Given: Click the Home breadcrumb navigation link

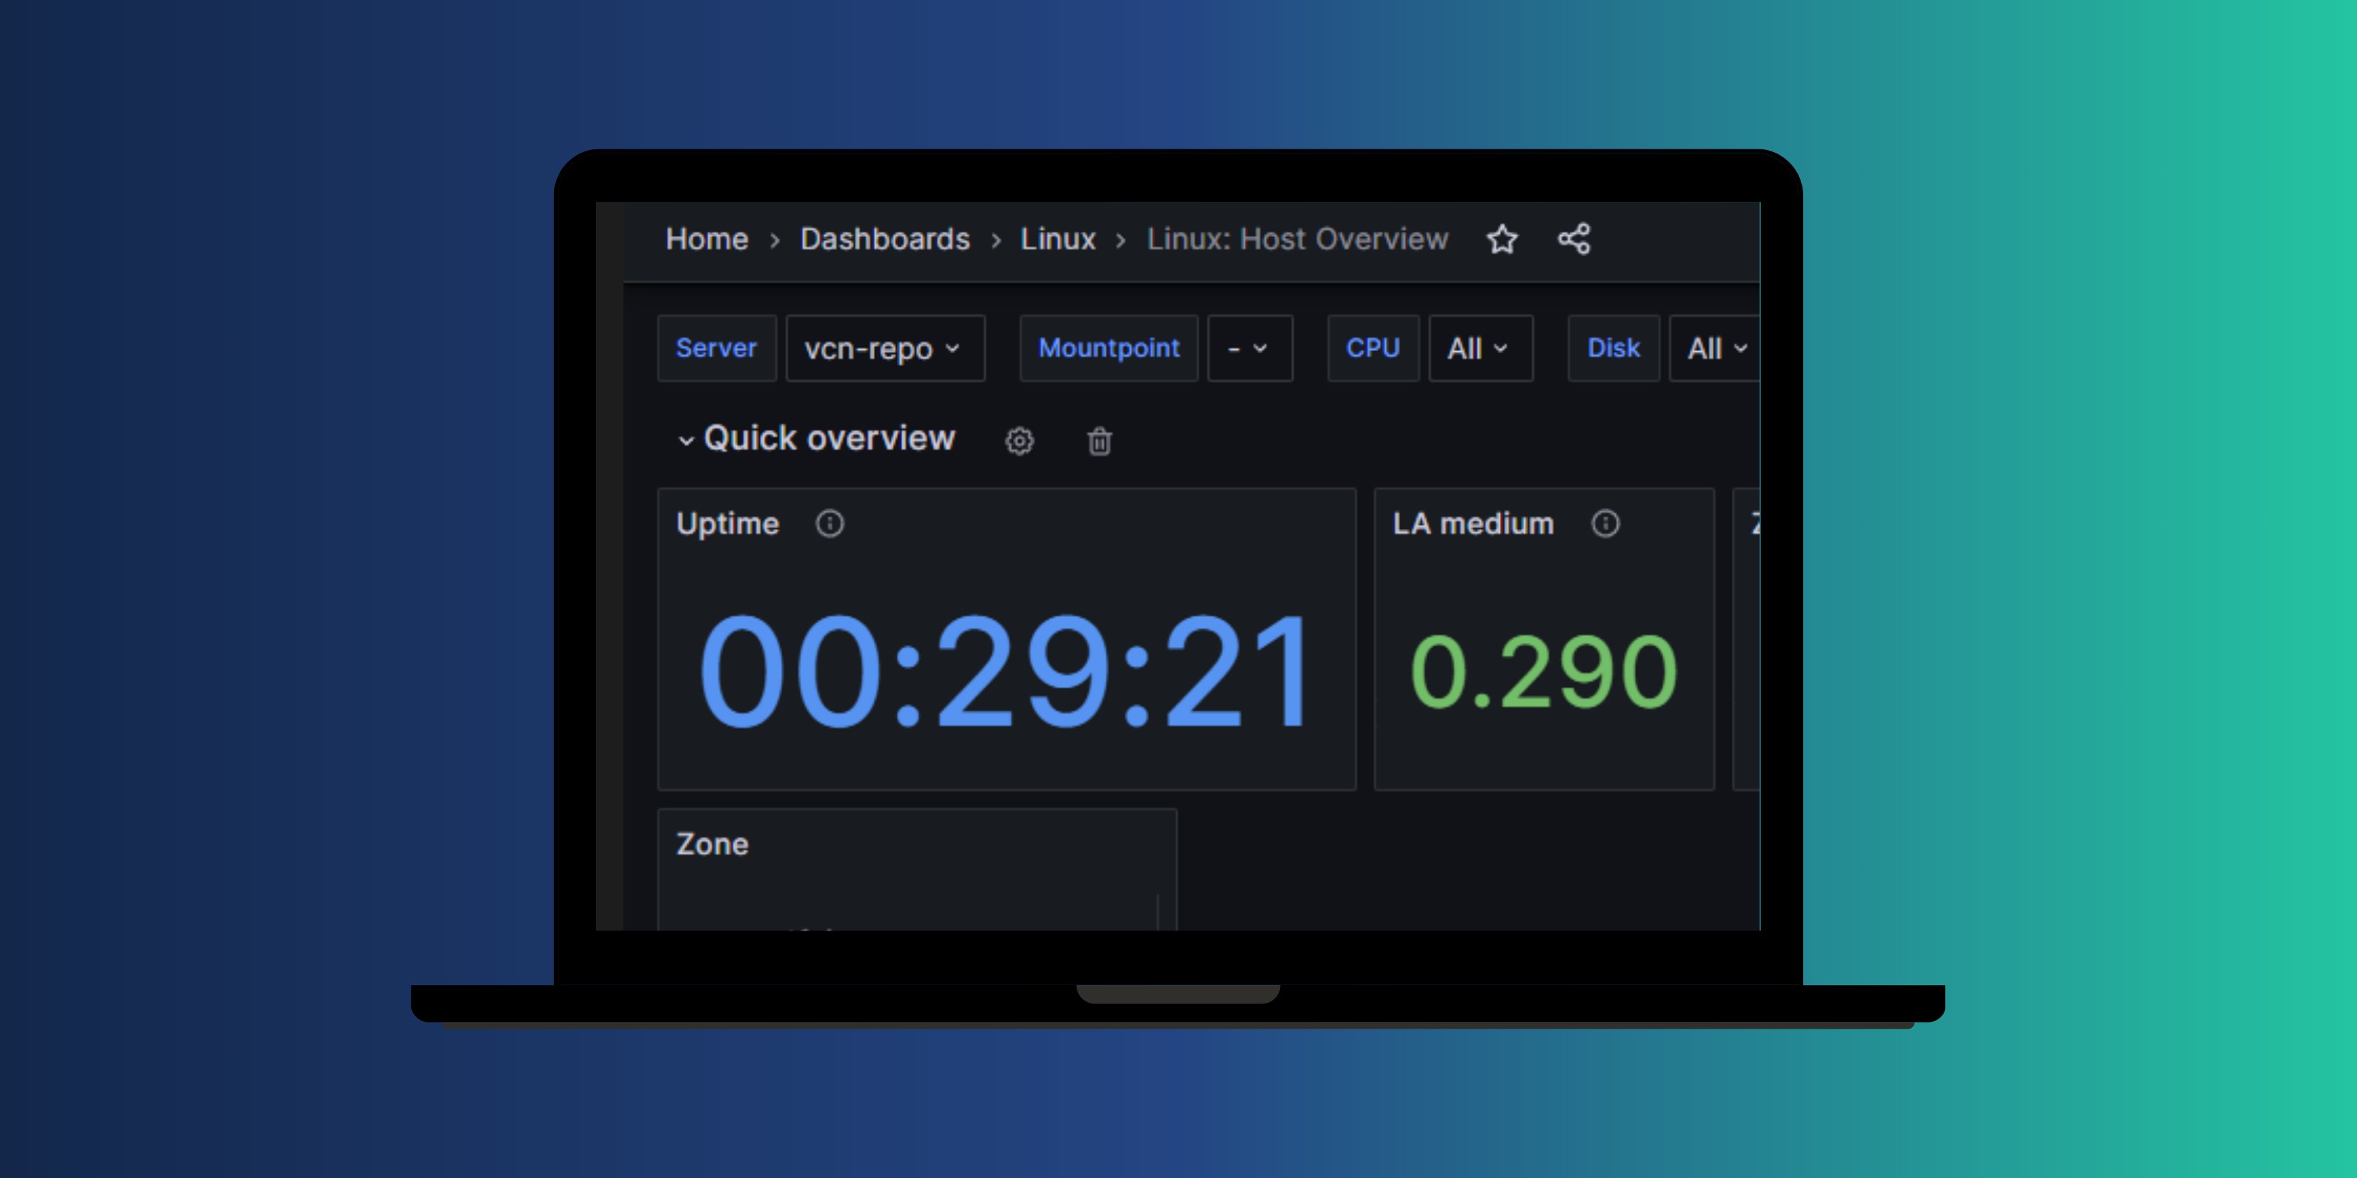Looking at the screenshot, I should 704,239.
